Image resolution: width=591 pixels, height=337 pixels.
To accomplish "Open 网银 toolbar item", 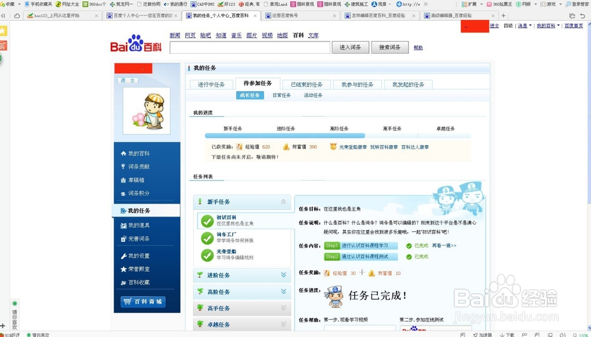I will coord(524,4).
